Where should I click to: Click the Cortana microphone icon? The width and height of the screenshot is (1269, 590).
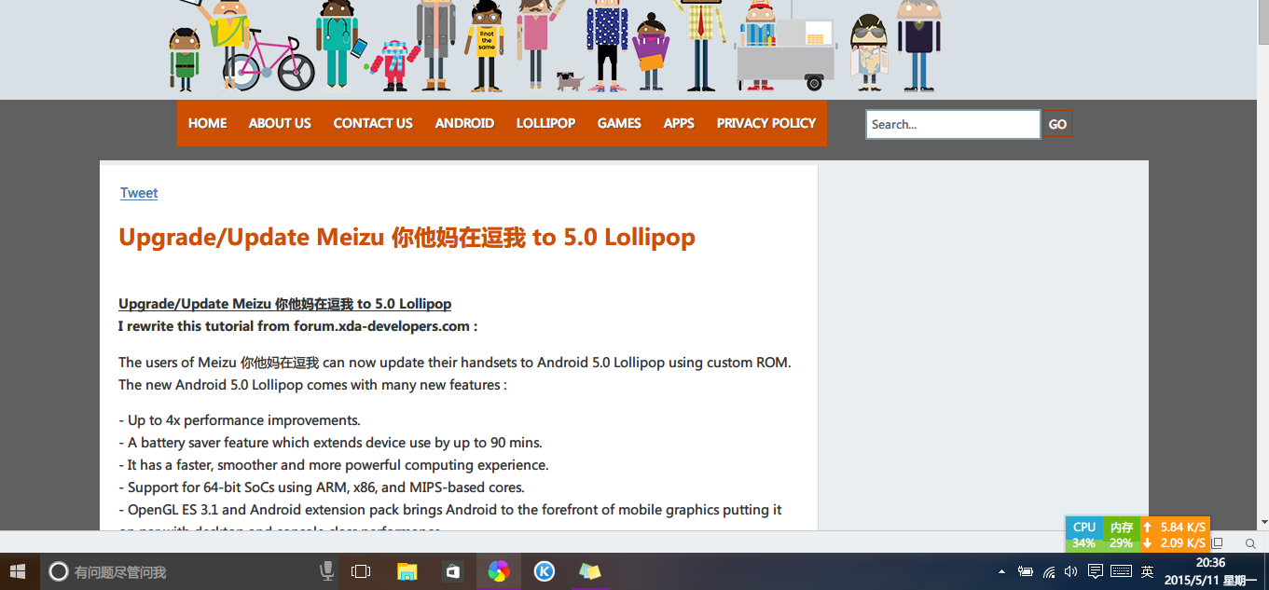[x=327, y=571]
